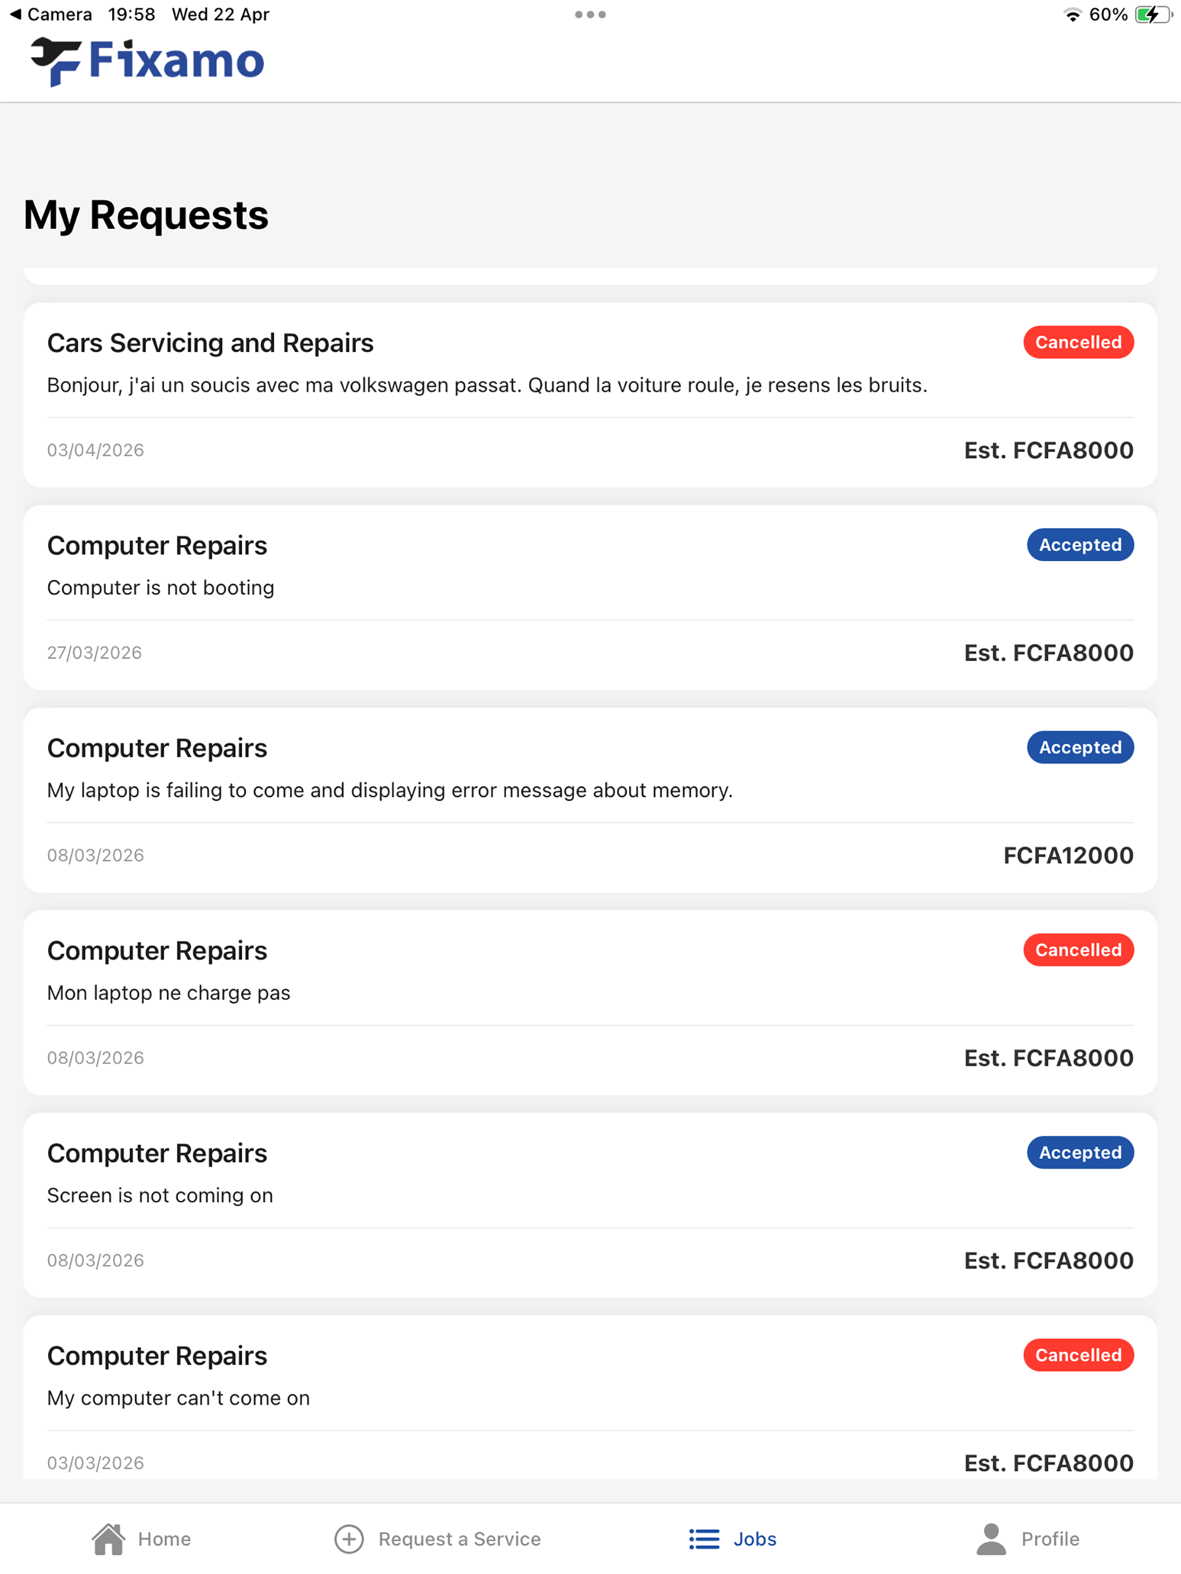
Task: Tap Cancelled badge on Cars Servicing request
Action: point(1078,342)
